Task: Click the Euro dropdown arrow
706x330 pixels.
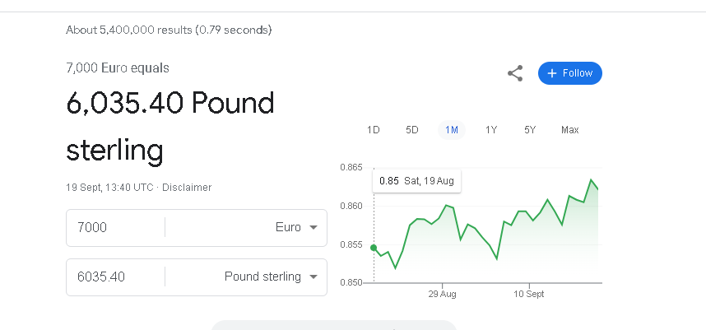Action: click(x=314, y=227)
